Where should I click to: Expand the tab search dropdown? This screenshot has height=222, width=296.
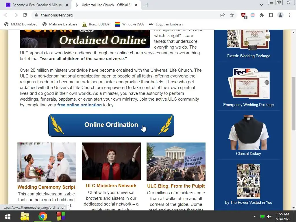click(261, 5)
